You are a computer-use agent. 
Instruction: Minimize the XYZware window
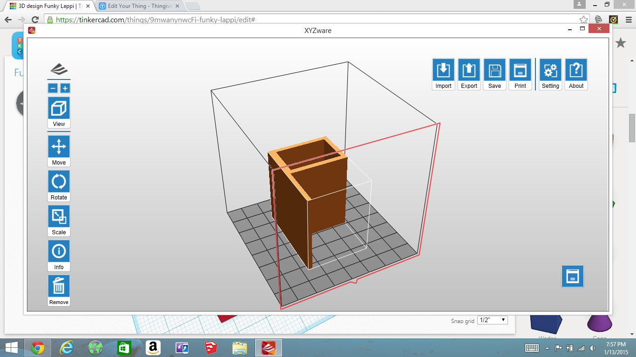pos(570,29)
